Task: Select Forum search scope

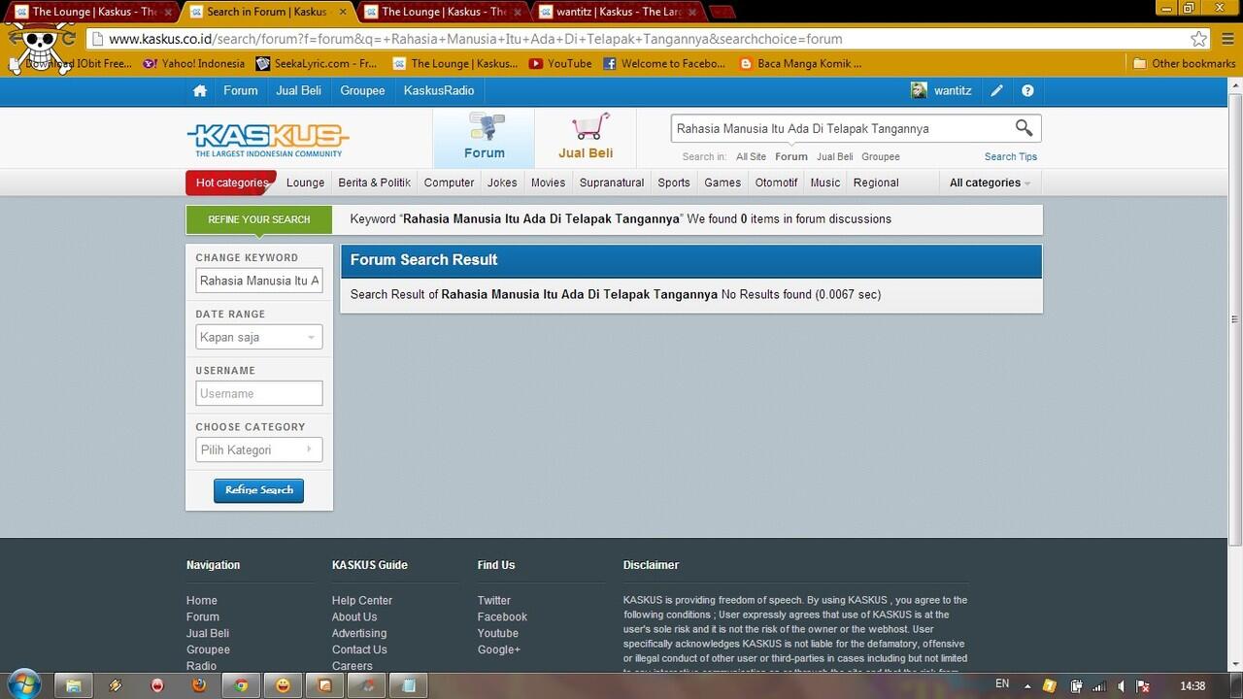Action: (791, 156)
